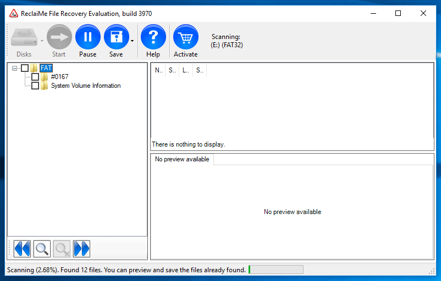Click the Save floppy icon
The height and width of the screenshot is (281, 441).
tap(117, 37)
